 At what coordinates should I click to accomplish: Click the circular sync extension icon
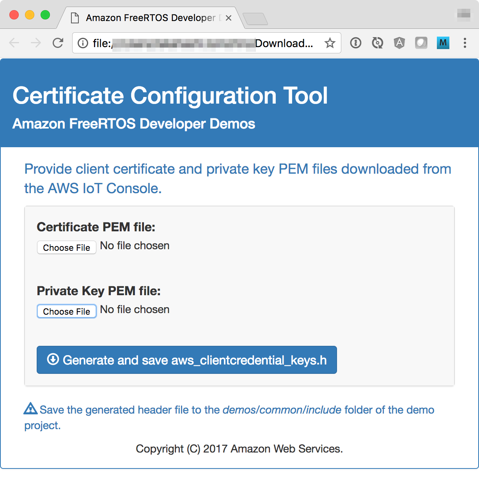click(x=377, y=43)
